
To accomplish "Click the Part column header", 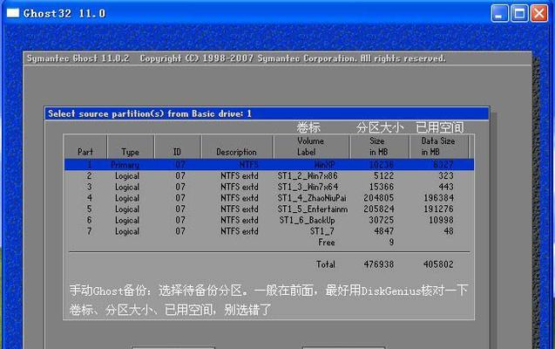I will [85, 147].
